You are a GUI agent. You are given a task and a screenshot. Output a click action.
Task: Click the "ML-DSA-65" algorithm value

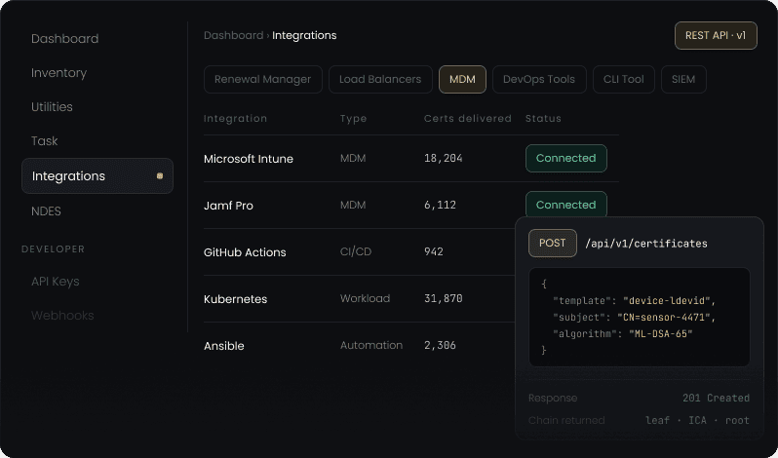click(x=660, y=333)
